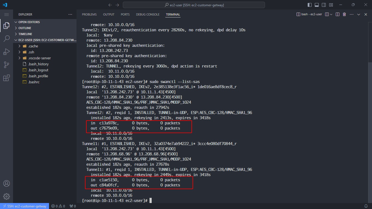Collapse the OPEN EDITORS section
This screenshot has width=372, height=209.
pyautogui.click(x=16, y=22)
